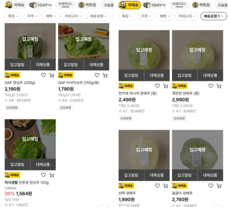228x207 pixels.
Task: Add 반쪽 양배추 to cart
Action: click(165, 186)
